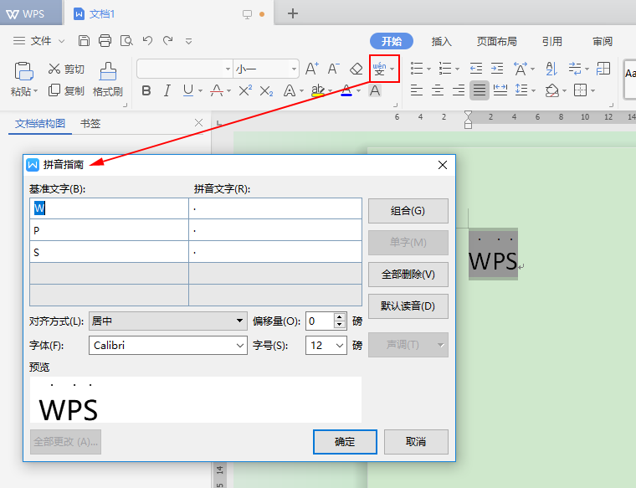636x488 pixels.
Task: Increase font size with A+ icon
Action: [x=312, y=69]
